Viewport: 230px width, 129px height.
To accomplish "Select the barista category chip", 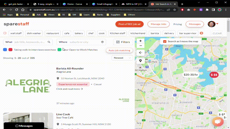I will [x=155, y=33].
